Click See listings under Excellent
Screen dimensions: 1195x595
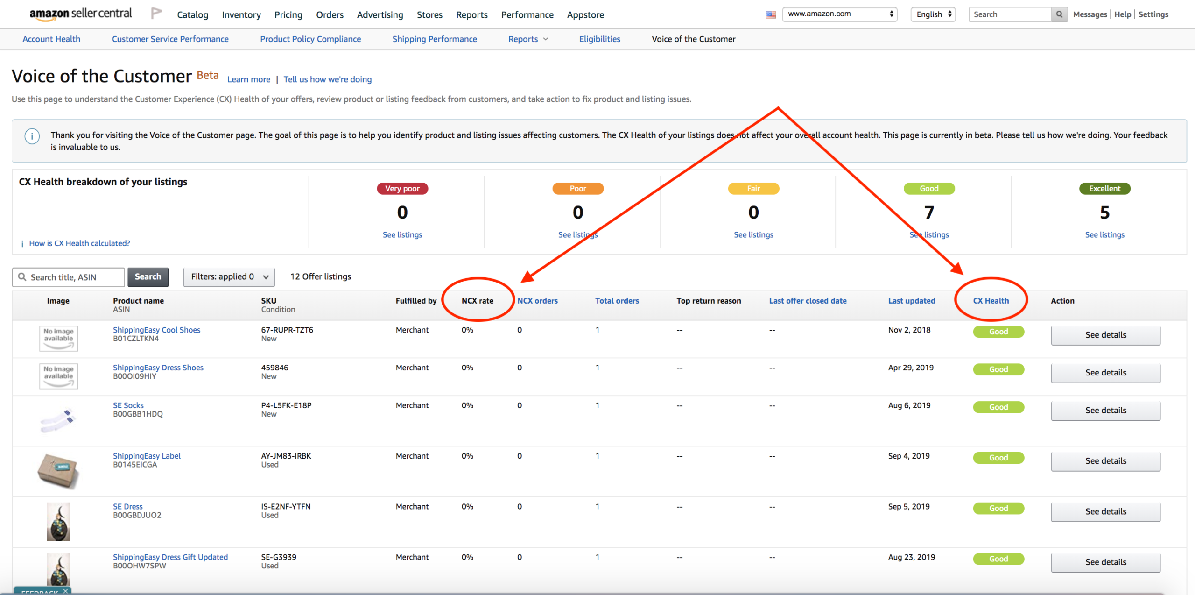(x=1104, y=235)
